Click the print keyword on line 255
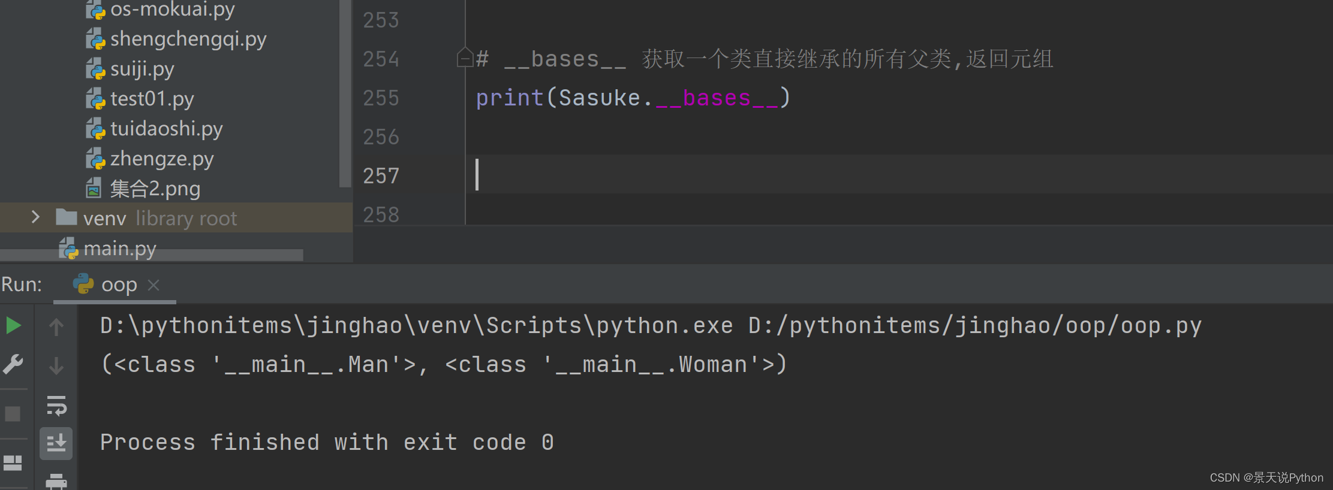Viewport: 1333px width, 490px height. (x=510, y=98)
